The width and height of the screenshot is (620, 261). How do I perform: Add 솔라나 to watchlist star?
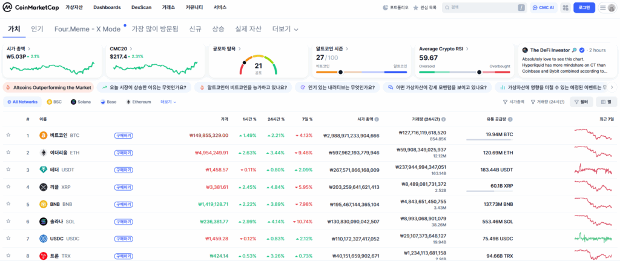(x=8, y=222)
